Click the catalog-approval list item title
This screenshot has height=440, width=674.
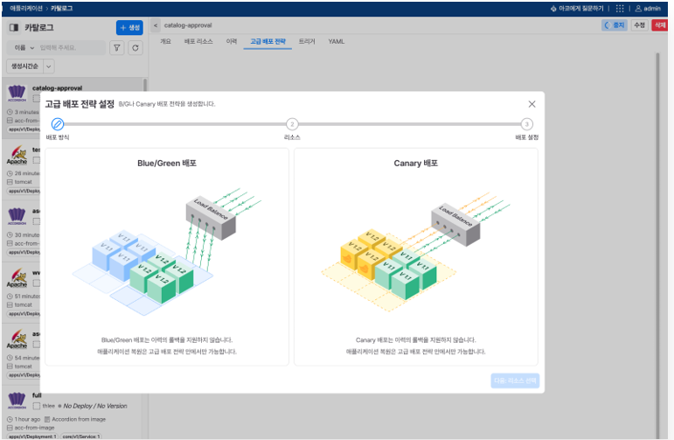tap(57, 88)
